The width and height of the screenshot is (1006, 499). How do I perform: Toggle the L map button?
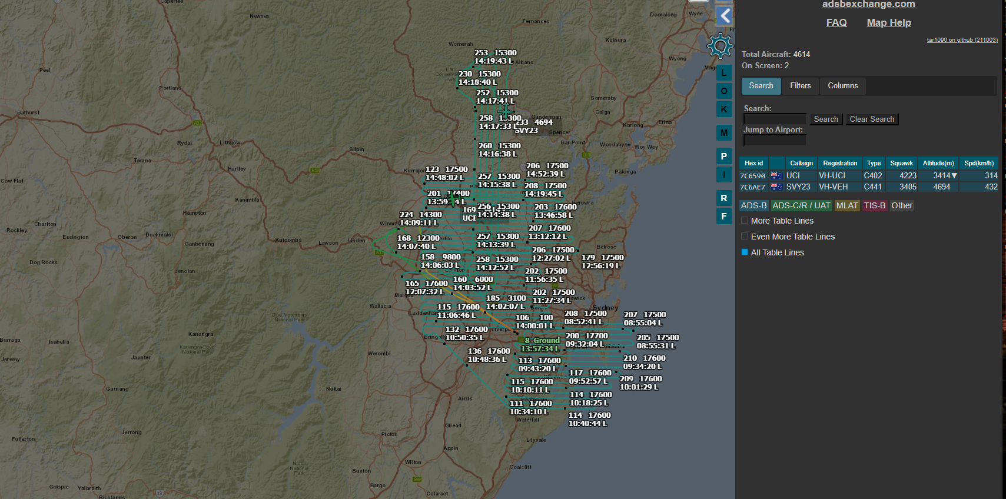pos(724,73)
